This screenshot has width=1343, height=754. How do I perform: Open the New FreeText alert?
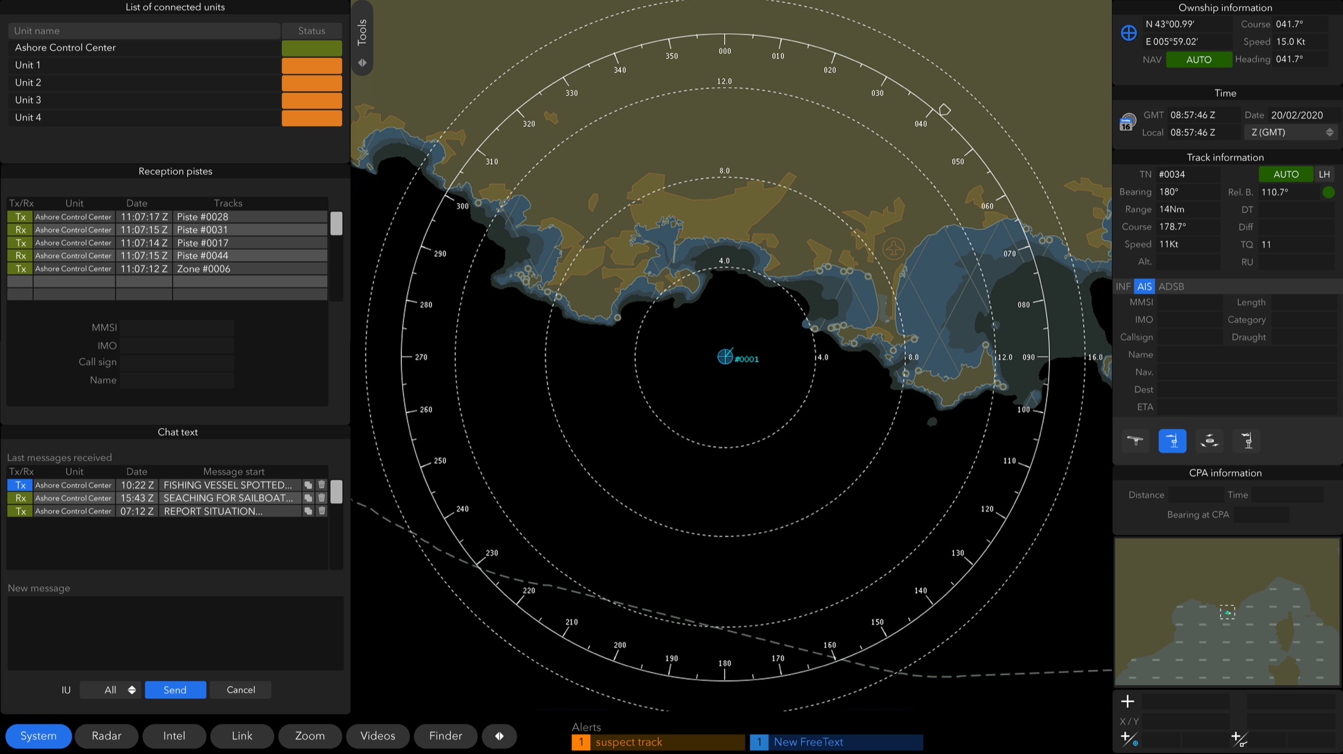pyautogui.click(x=836, y=742)
